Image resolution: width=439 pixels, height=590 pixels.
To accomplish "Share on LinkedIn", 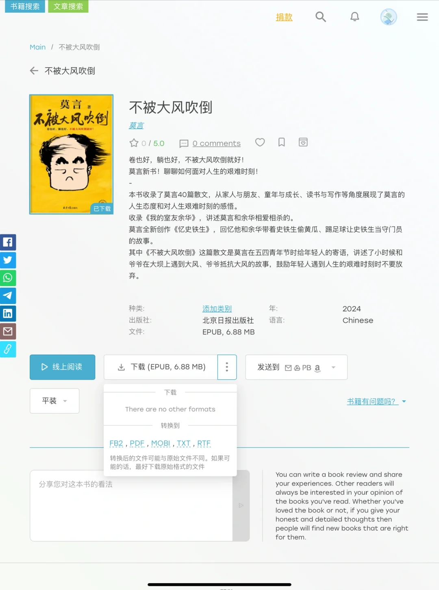I will pos(8,314).
